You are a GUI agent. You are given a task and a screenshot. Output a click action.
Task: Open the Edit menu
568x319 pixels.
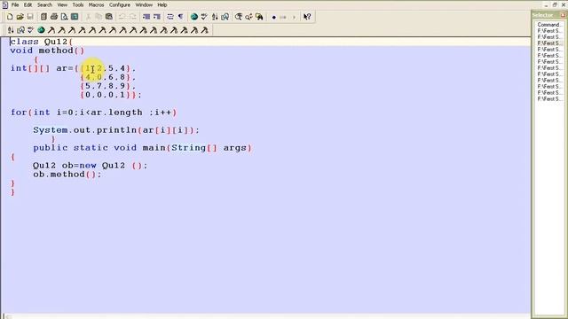[28, 4]
